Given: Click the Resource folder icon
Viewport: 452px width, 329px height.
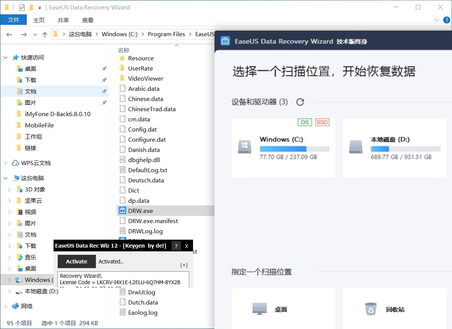Looking at the screenshot, I should [x=122, y=58].
